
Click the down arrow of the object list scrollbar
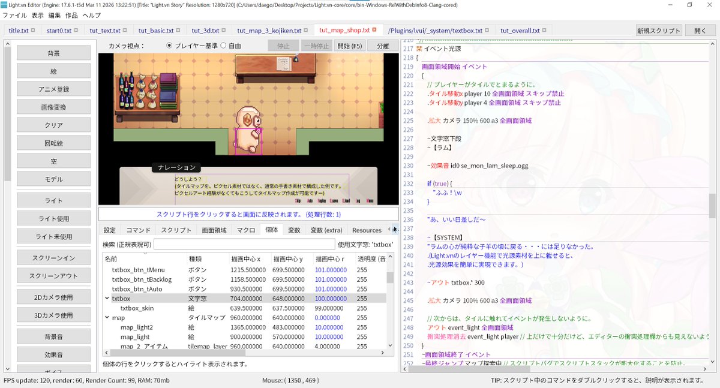[390, 345]
